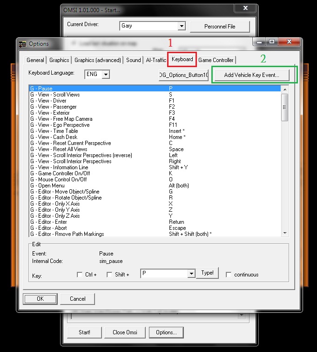Click the key list scrollbar thumb
The width and height of the screenshot is (317, 352).
pyautogui.click(x=285, y=107)
